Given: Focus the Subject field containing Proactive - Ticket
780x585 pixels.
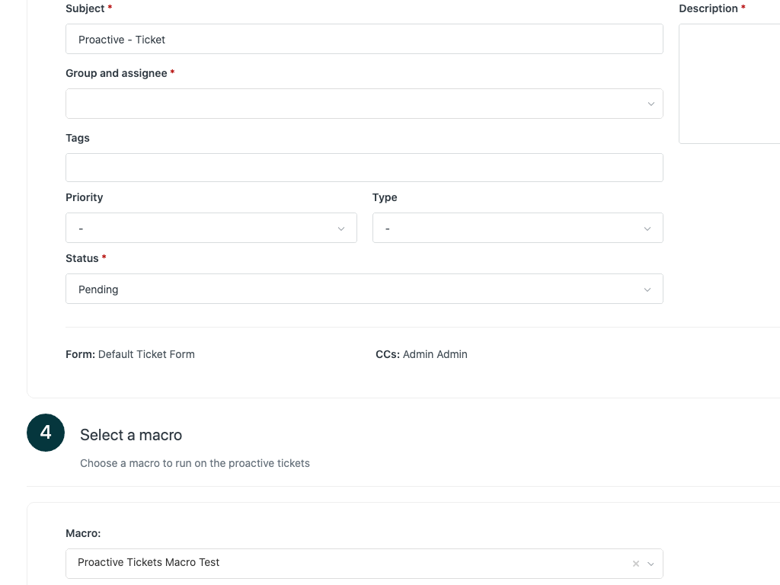Looking at the screenshot, I should click(364, 40).
